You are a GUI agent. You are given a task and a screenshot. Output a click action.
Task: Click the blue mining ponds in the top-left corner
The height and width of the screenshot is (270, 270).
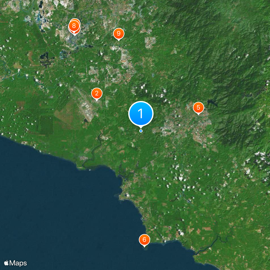click(41, 19)
